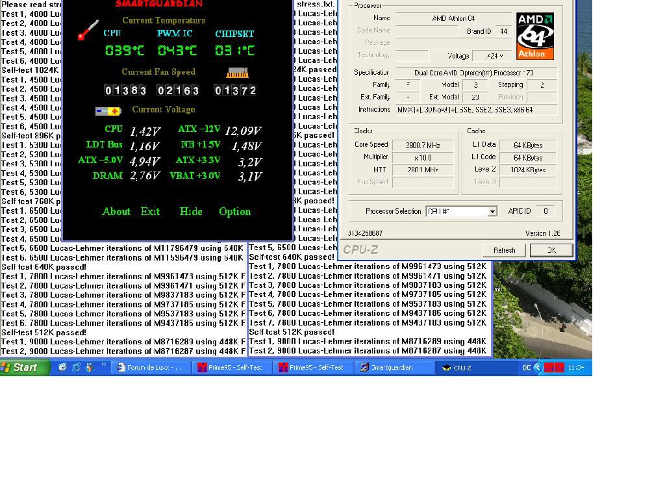Switch to the Smartguardian taskbar button

pos(394,368)
